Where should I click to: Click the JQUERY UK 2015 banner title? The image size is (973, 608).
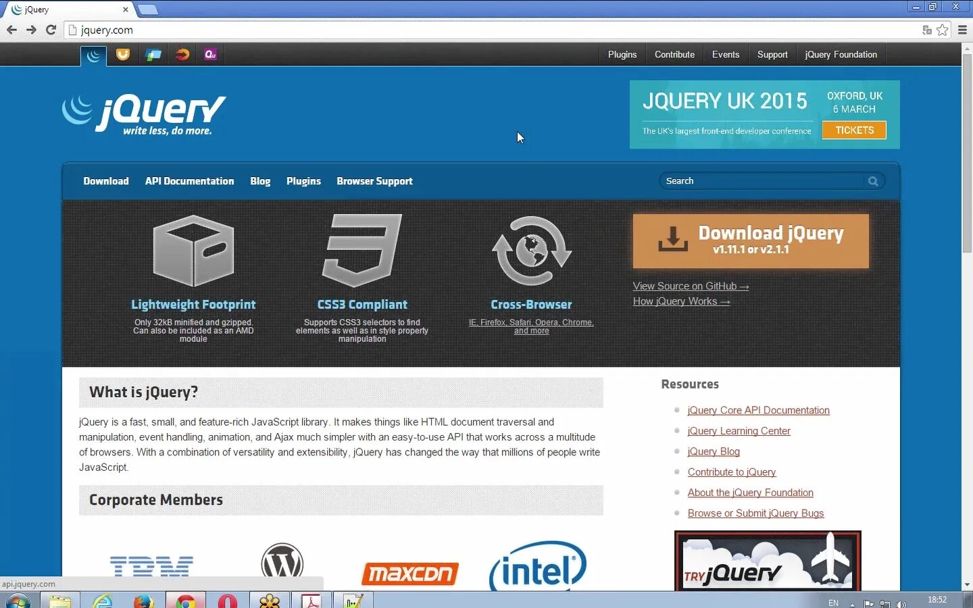click(x=725, y=101)
